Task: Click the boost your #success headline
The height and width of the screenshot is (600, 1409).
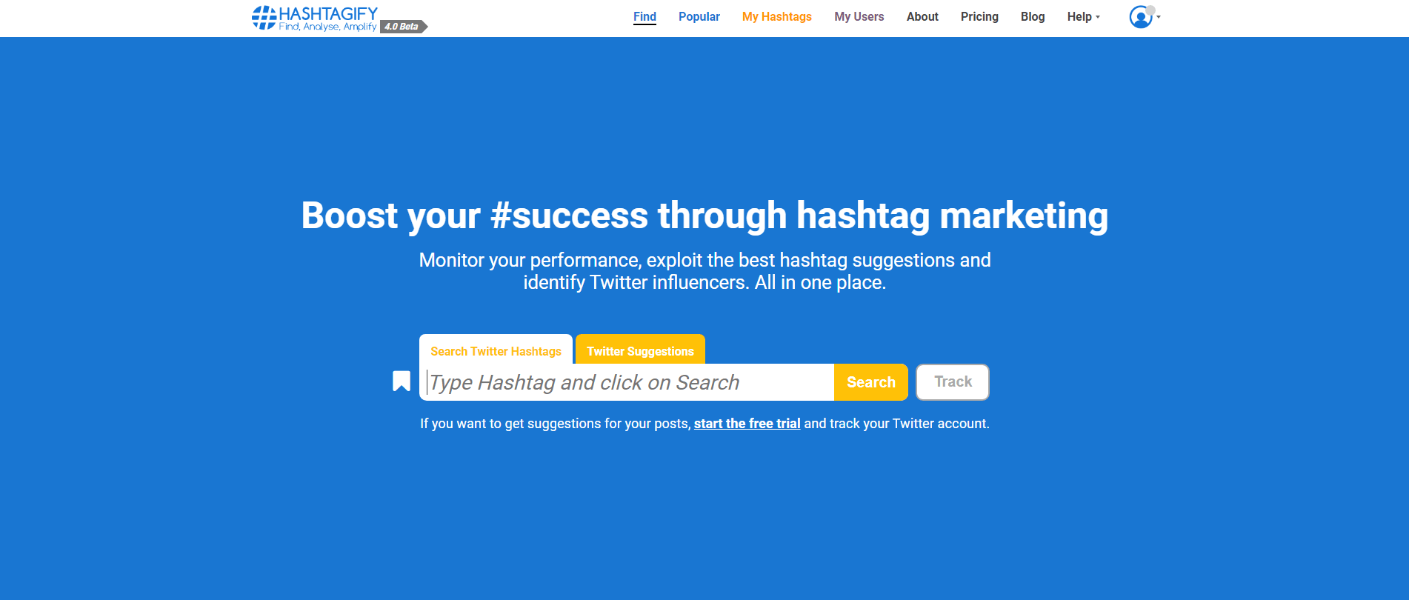Action: click(704, 216)
